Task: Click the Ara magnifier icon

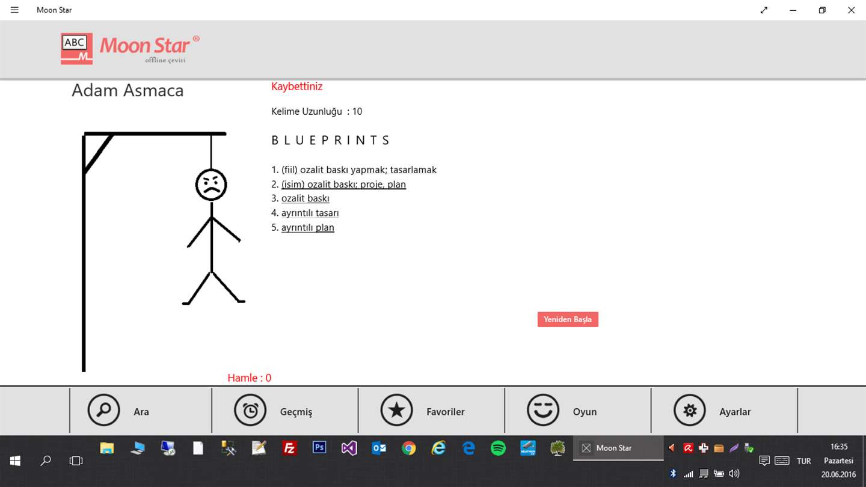Action: point(103,410)
